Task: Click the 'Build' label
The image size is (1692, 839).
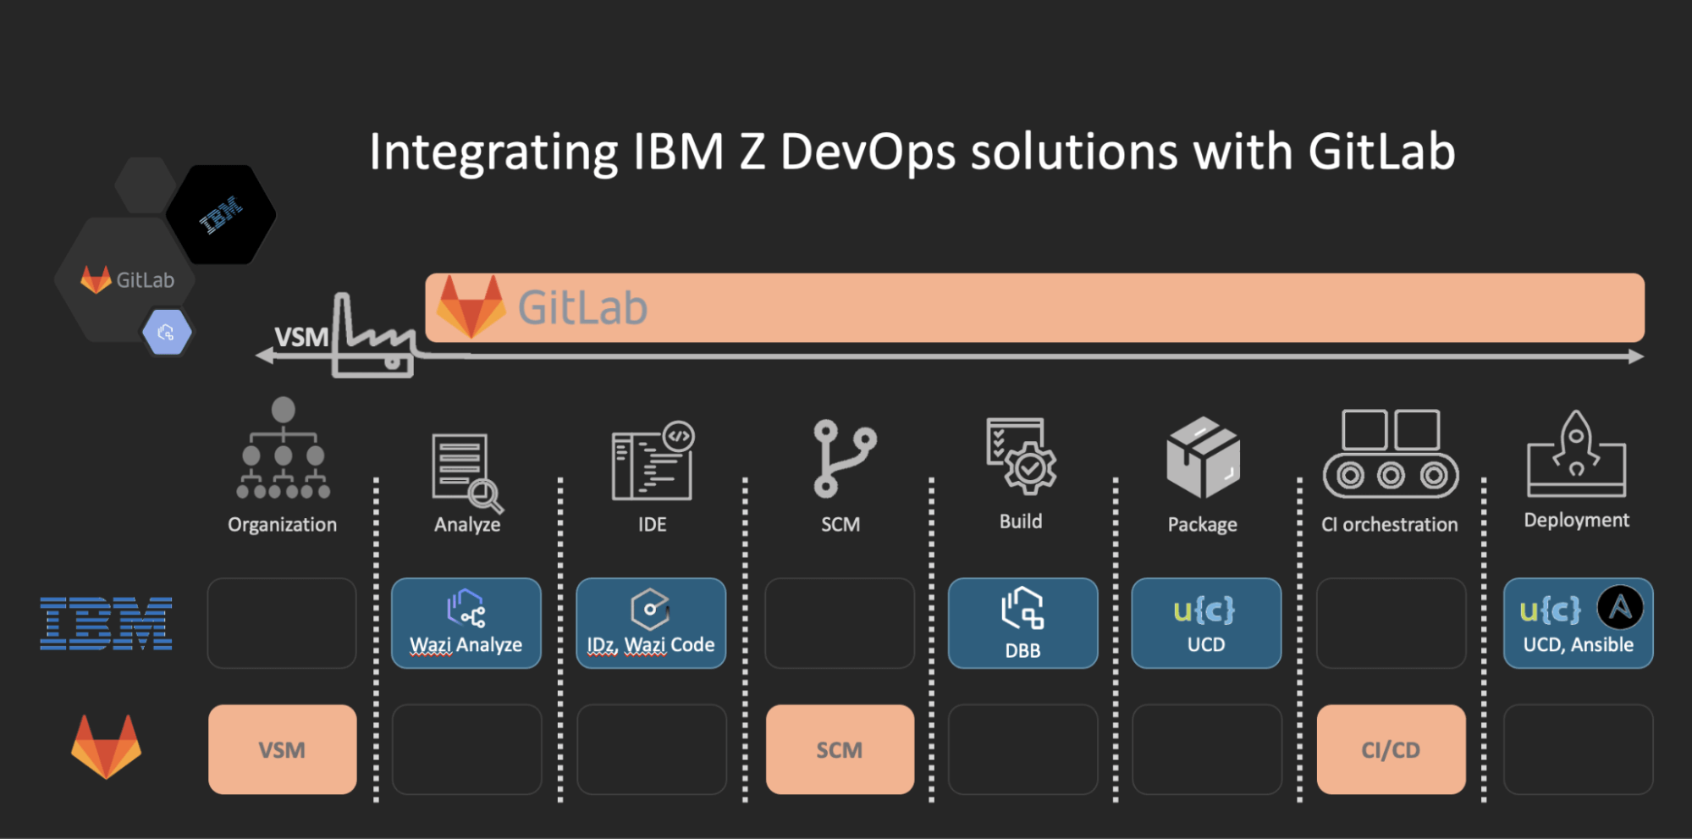Action: click(1021, 522)
